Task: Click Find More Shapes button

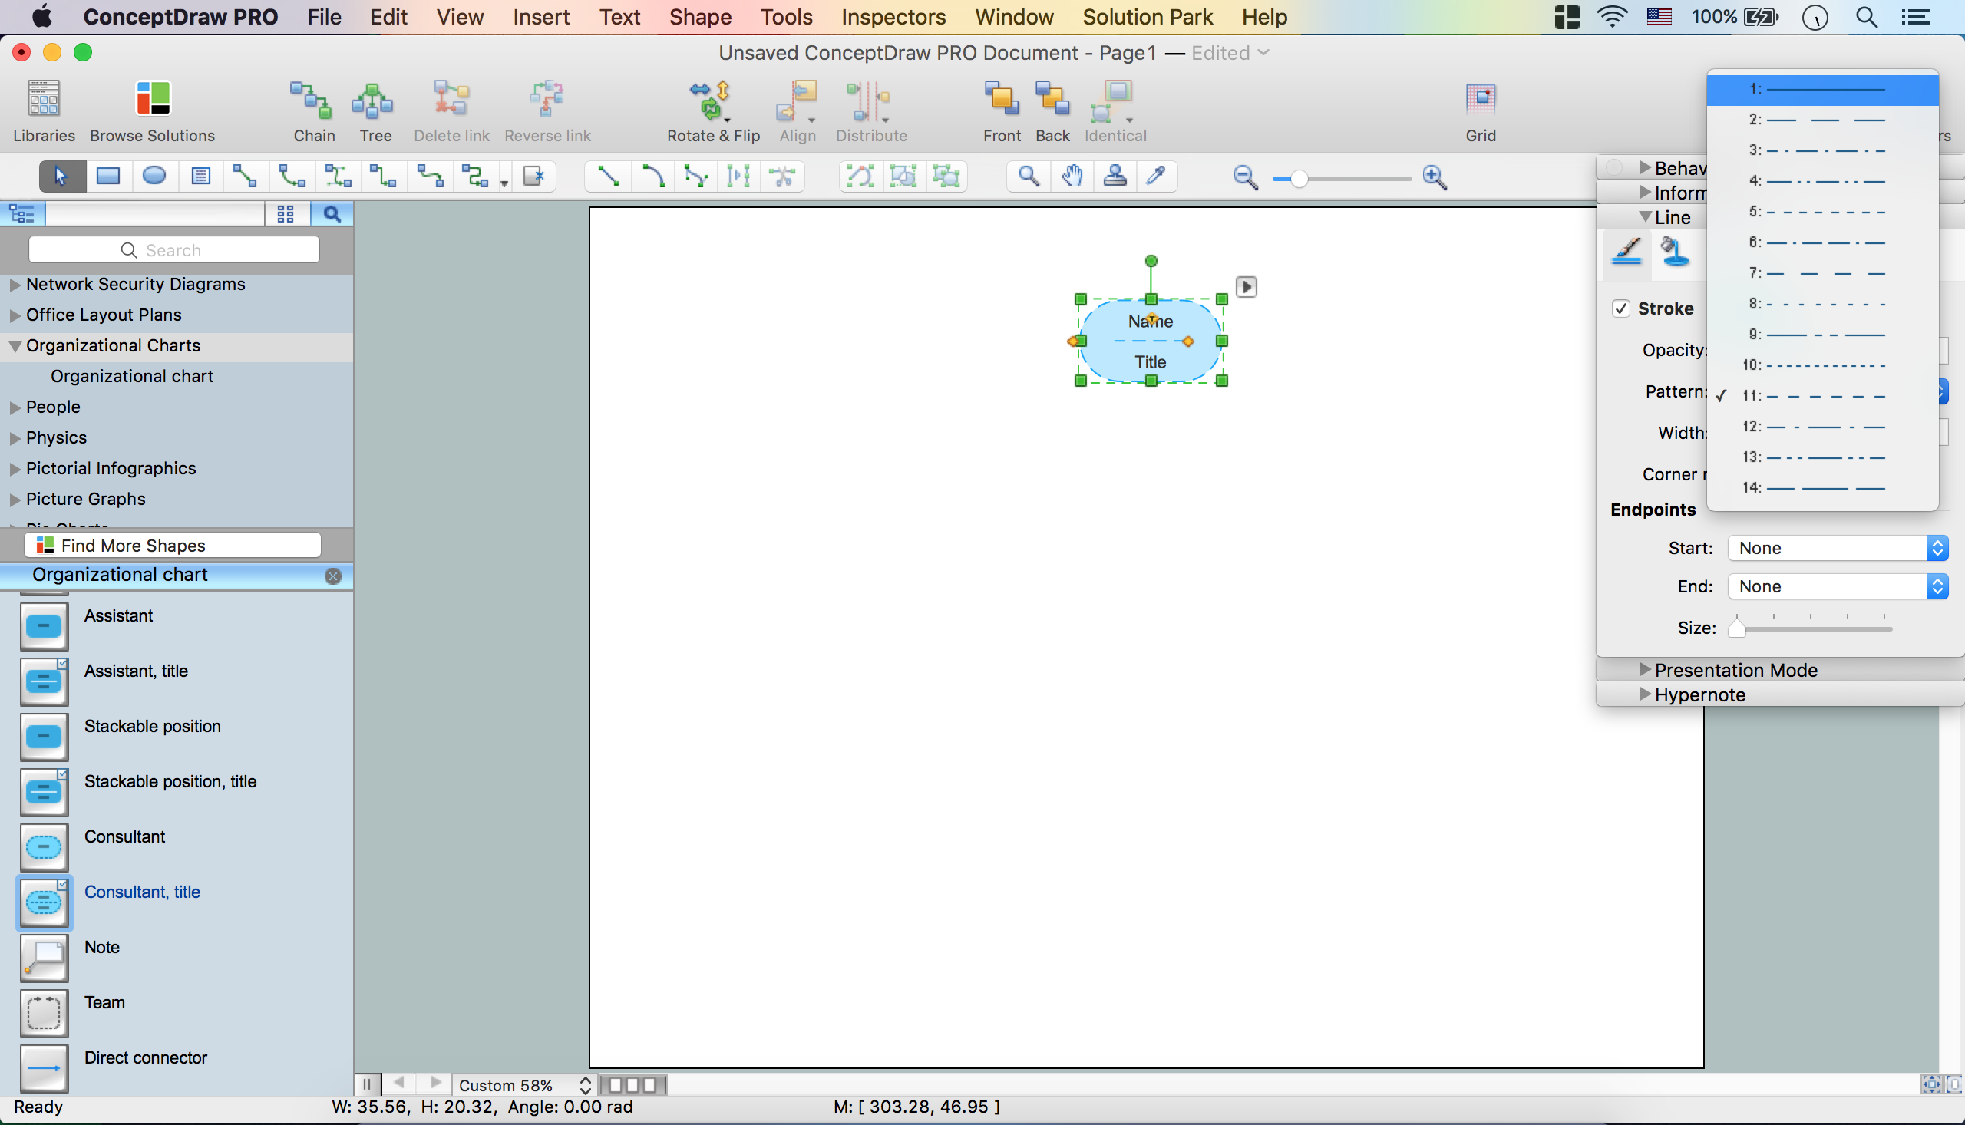Action: 173,543
